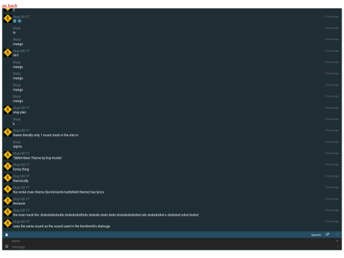Click the second emoji in Stup1d0 YT's message
344x258 pixels.
(20, 21)
